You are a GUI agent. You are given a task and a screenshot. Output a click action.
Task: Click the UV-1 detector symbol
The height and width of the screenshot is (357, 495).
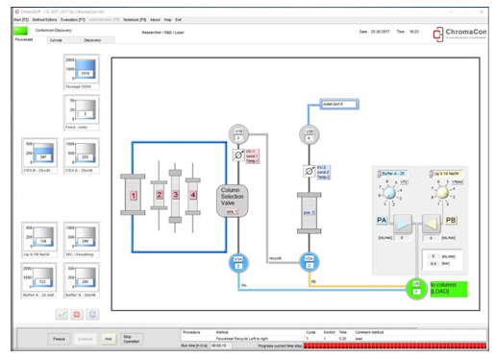238,155
